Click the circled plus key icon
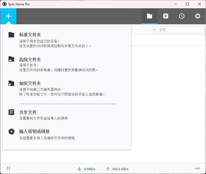Image resolution: width=206 pixels, height=174 pixels. (11, 132)
